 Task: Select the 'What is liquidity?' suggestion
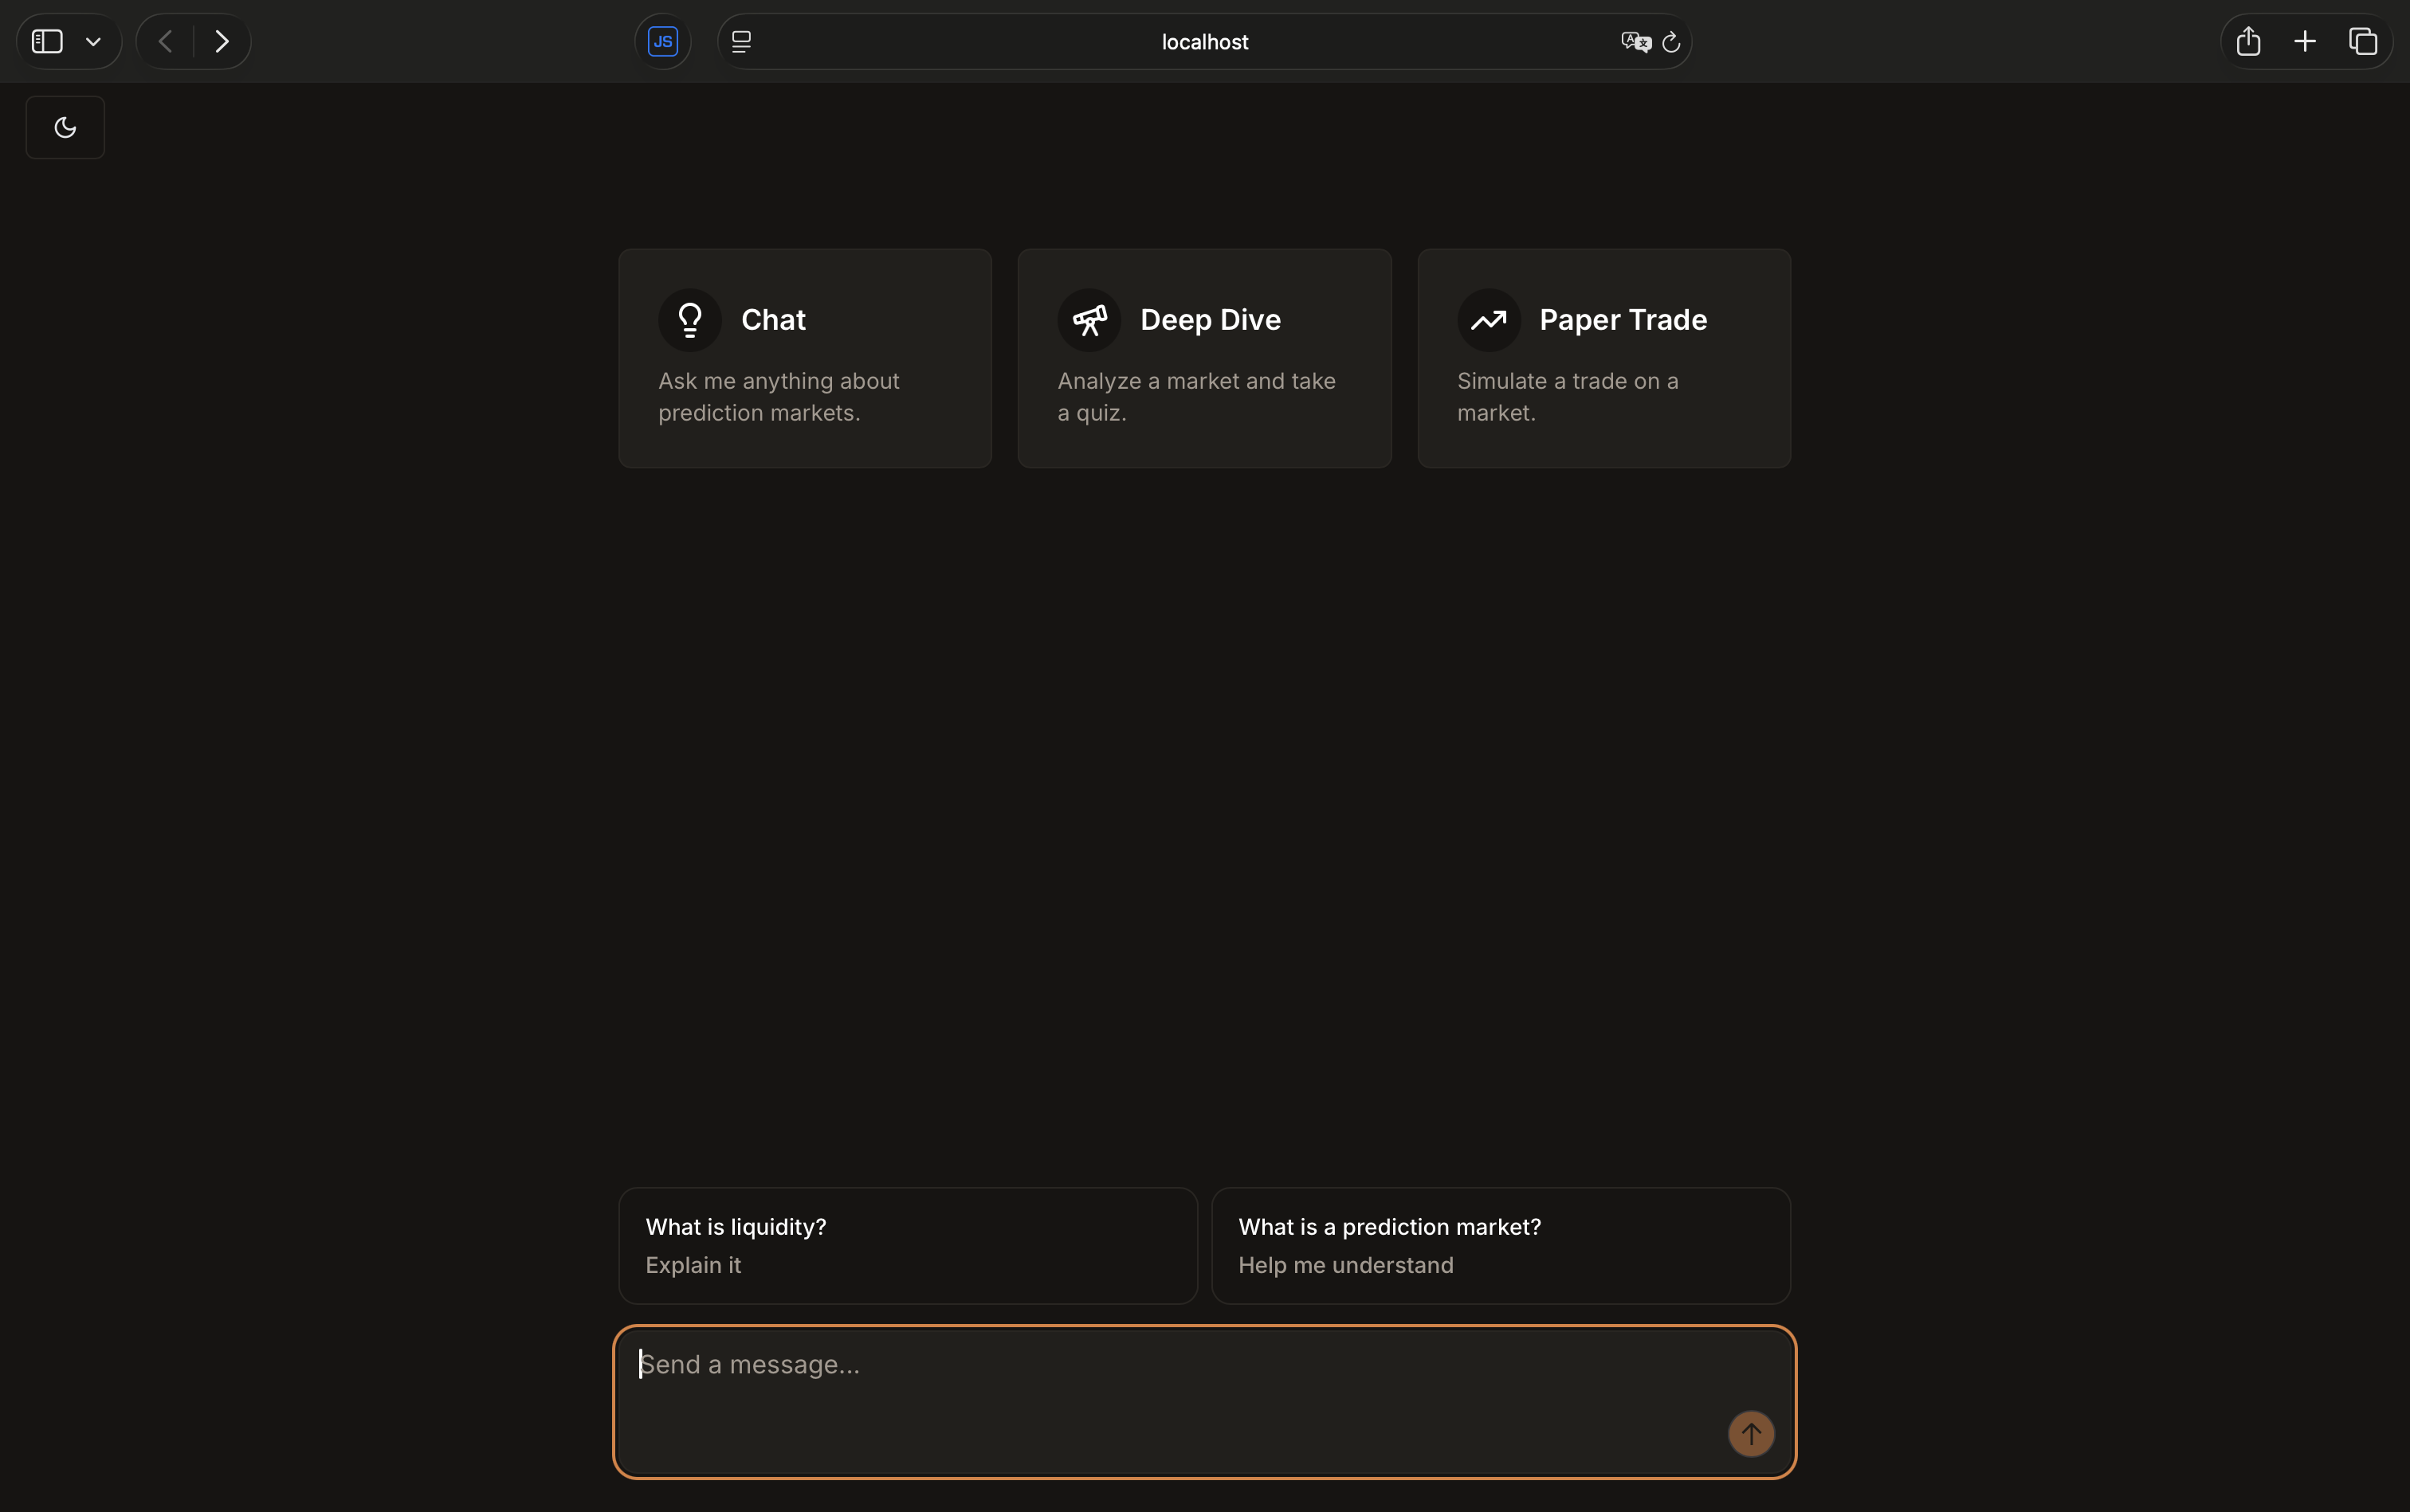(908, 1245)
